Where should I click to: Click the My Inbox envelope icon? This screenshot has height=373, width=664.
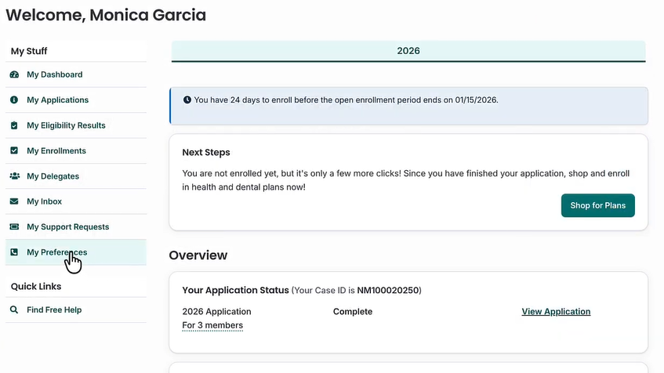(x=14, y=201)
